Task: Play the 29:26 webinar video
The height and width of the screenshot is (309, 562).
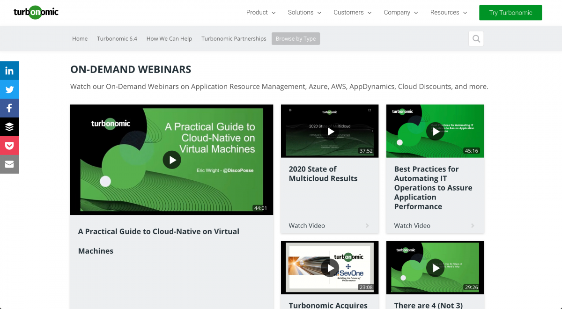Action: pos(436,268)
